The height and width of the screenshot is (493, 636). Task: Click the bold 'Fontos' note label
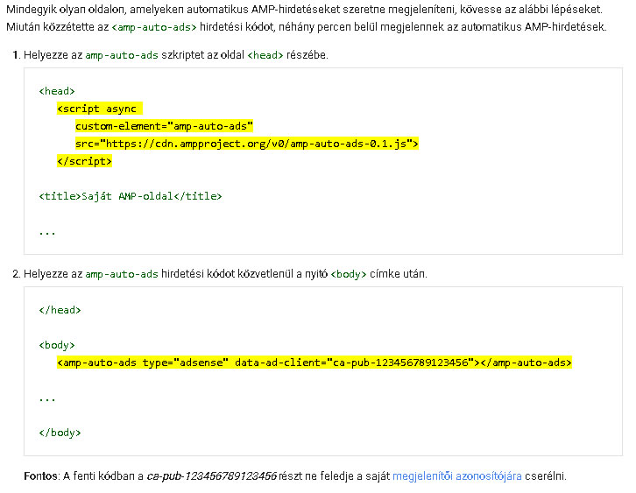[x=42, y=475]
